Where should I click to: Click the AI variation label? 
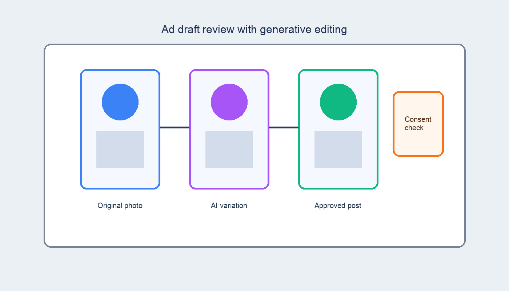pos(229,206)
